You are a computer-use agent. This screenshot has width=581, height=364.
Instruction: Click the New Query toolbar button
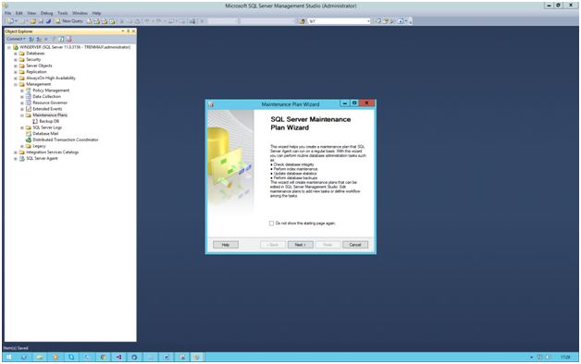click(68, 21)
